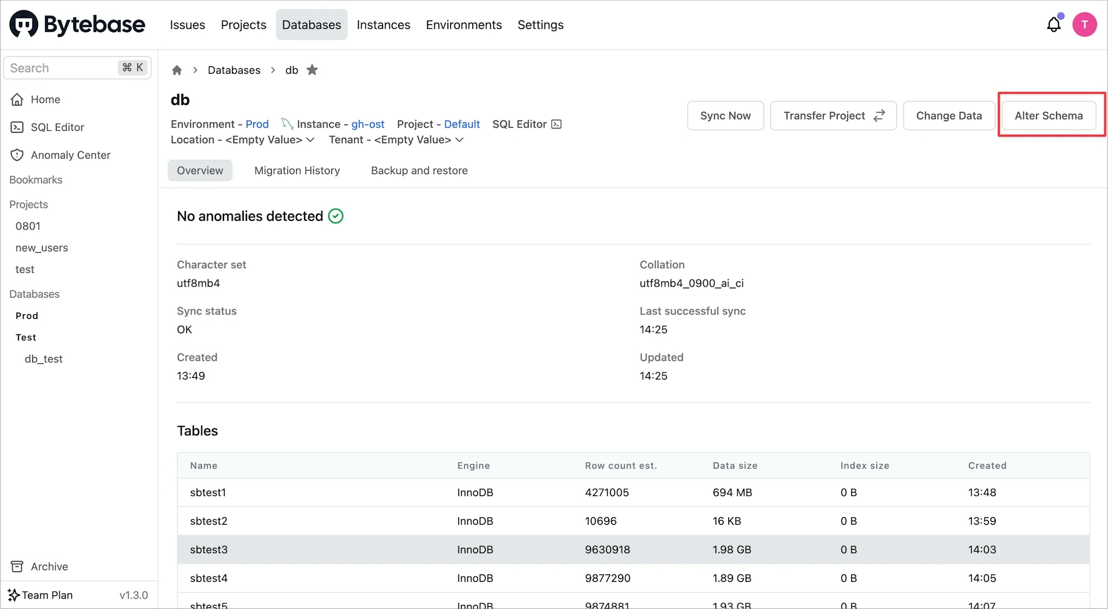Open SQL Editor in the sidebar
Image resolution: width=1108 pixels, height=609 pixels.
tap(57, 127)
